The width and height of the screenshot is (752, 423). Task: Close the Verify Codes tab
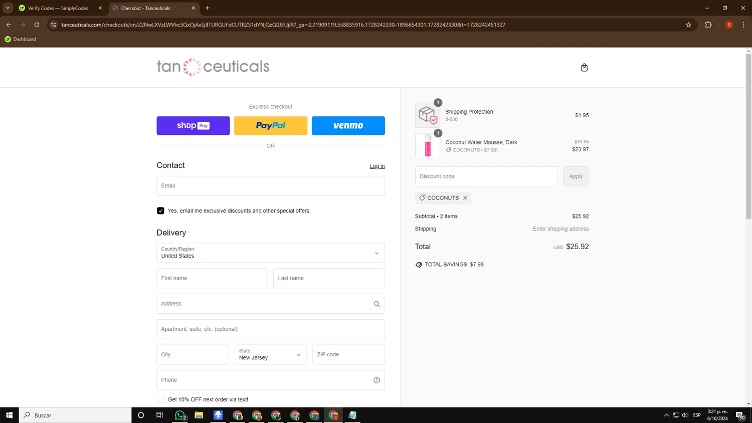tap(100, 8)
